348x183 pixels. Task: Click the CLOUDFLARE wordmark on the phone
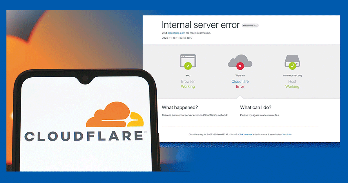click(x=84, y=136)
